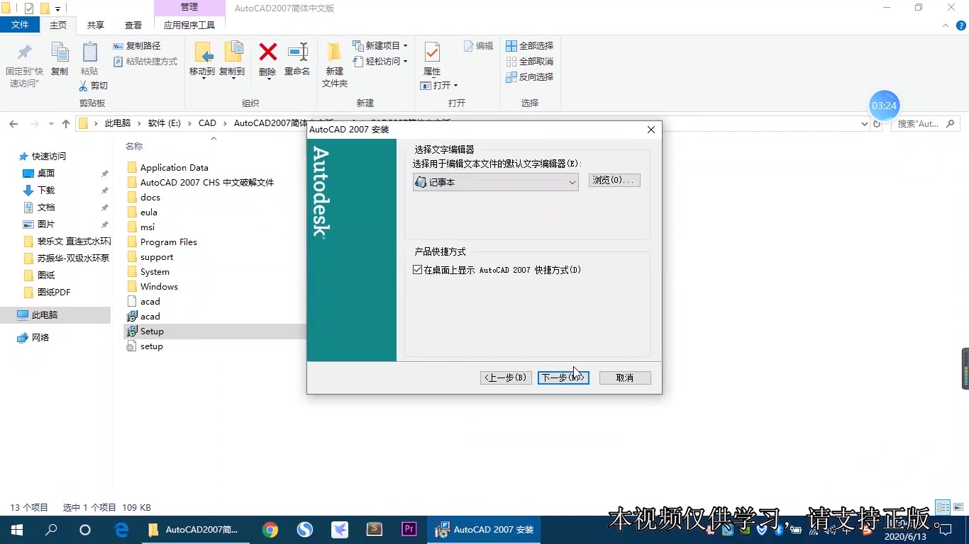
Task: Click CAD in the address breadcrumb
Action: pos(207,123)
